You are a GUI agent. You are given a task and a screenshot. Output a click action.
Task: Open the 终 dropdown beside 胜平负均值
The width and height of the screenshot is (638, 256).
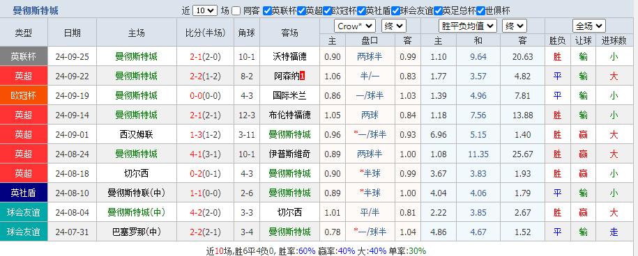click(x=515, y=26)
